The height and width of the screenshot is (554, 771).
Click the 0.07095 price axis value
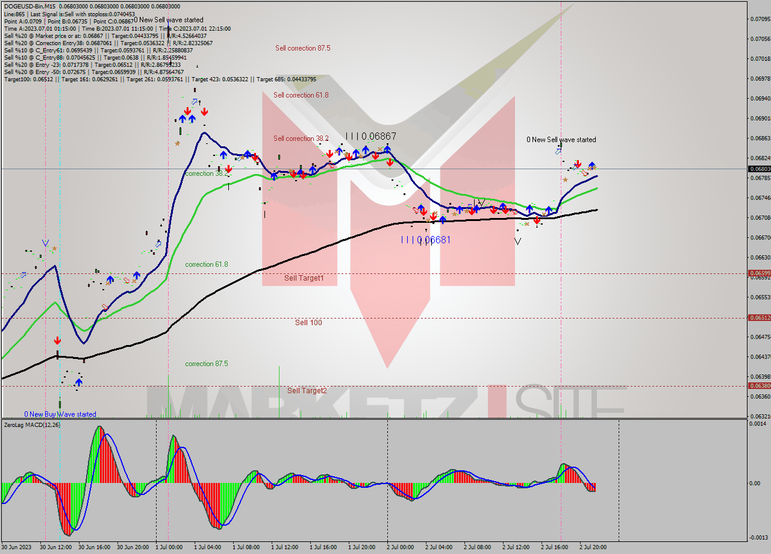coord(761,19)
